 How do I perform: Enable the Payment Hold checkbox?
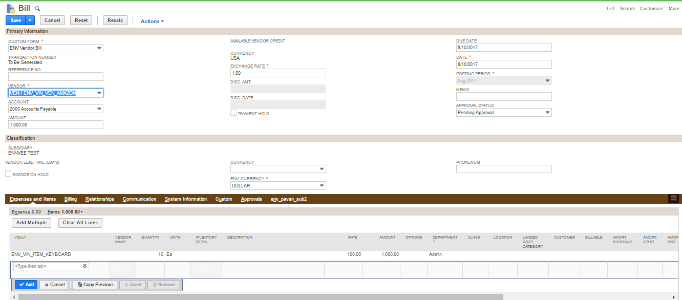[x=233, y=113]
